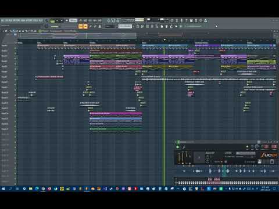Click highlighted slice in Slicex waveform
The width and height of the screenshot is (279, 209).
click(224, 171)
